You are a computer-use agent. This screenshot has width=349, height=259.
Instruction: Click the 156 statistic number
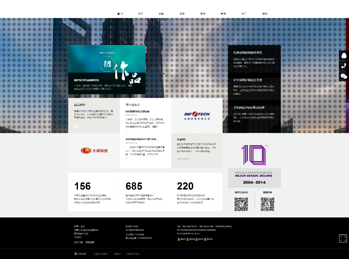click(83, 186)
